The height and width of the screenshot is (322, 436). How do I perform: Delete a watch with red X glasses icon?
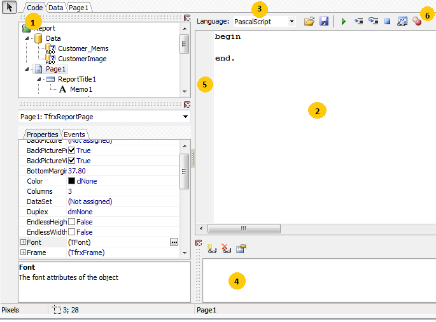click(227, 249)
